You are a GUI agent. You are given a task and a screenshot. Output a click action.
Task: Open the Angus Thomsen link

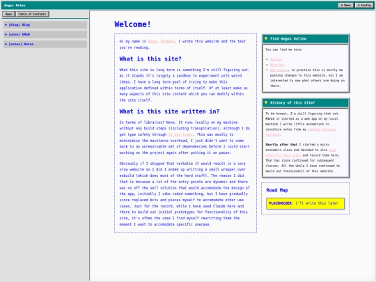[161, 41]
